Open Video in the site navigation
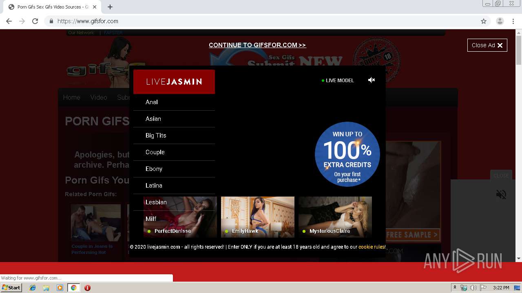The height and width of the screenshot is (293, 522). pyautogui.click(x=99, y=98)
